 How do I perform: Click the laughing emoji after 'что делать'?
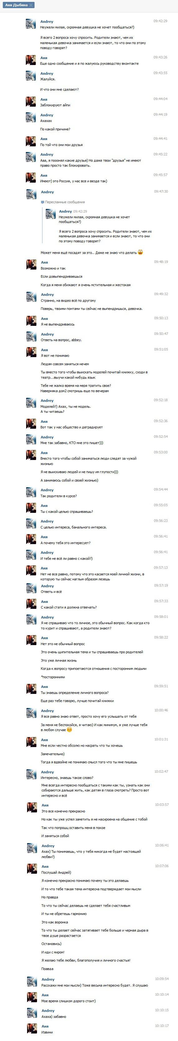[x=140, y=252]
